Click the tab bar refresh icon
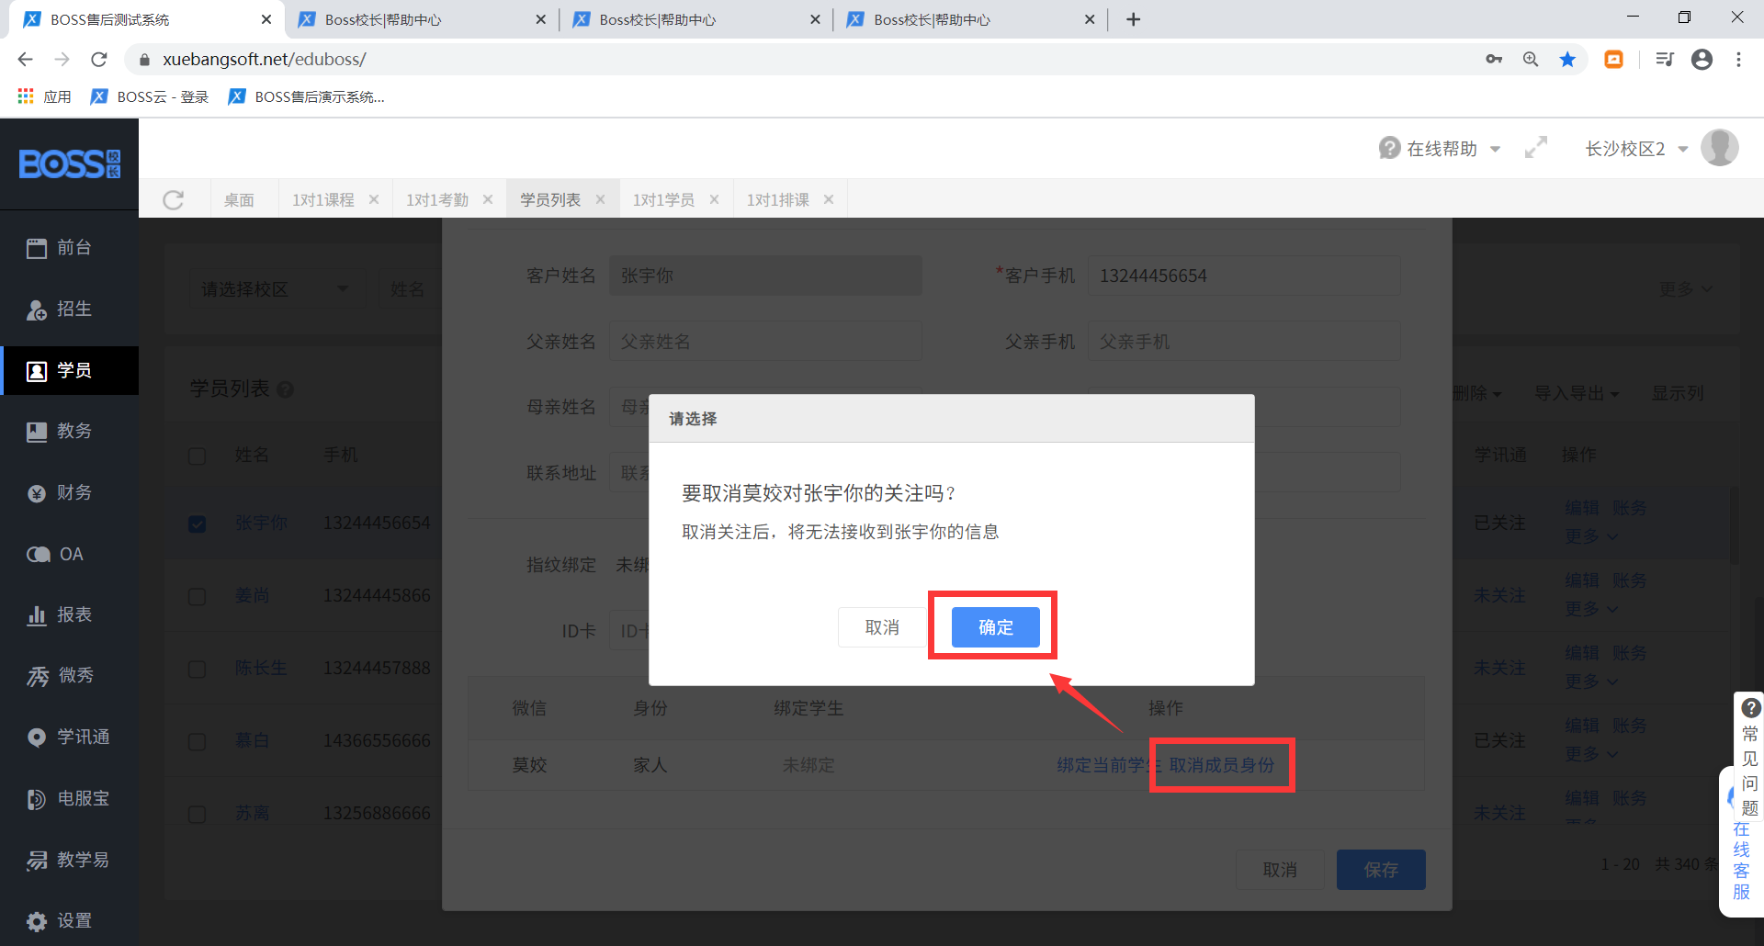This screenshot has width=1764, height=946. point(173,200)
